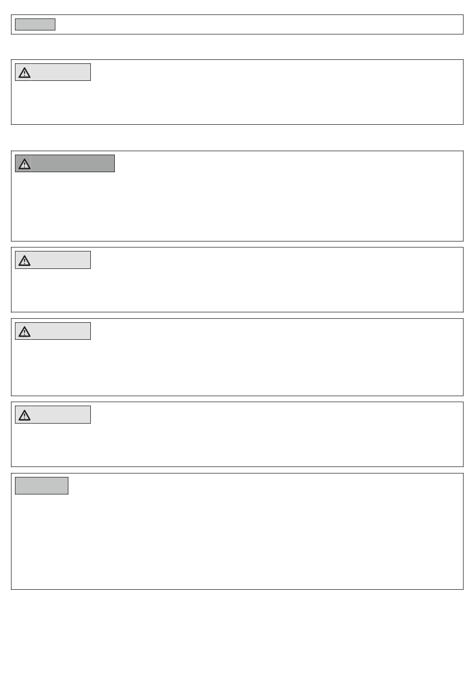Click the warning triangle in the first notice box
The width and height of the screenshot is (474, 690).
coord(24,73)
